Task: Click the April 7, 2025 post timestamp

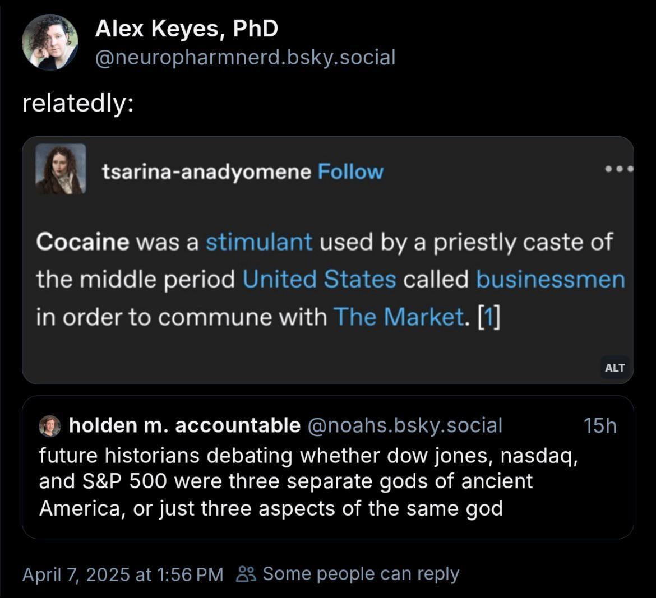Action: pyautogui.click(x=122, y=574)
